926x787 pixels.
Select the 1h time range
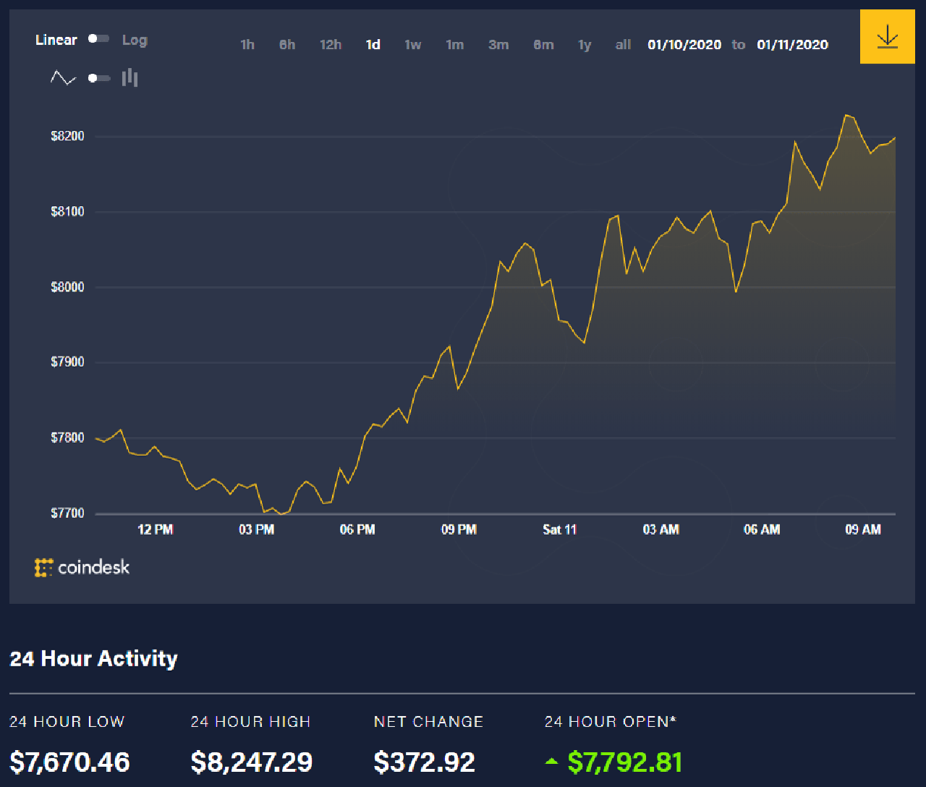pyautogui.click(x=247, y=45)
